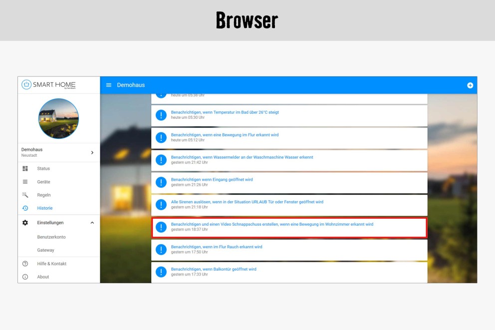Click alert icon for Alle Sirenen auslösen entry

pyautogui.click(x=161, y=205)
